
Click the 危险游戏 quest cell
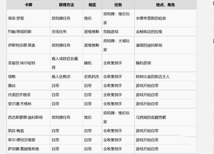point(111,31)
